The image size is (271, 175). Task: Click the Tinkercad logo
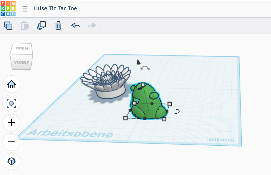pyautogui.click(x=8, y=9)
